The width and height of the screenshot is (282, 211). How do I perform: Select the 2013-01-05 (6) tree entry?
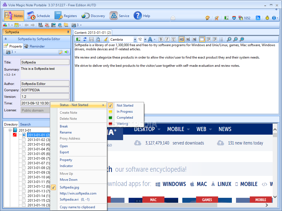[x=39, y=154]
